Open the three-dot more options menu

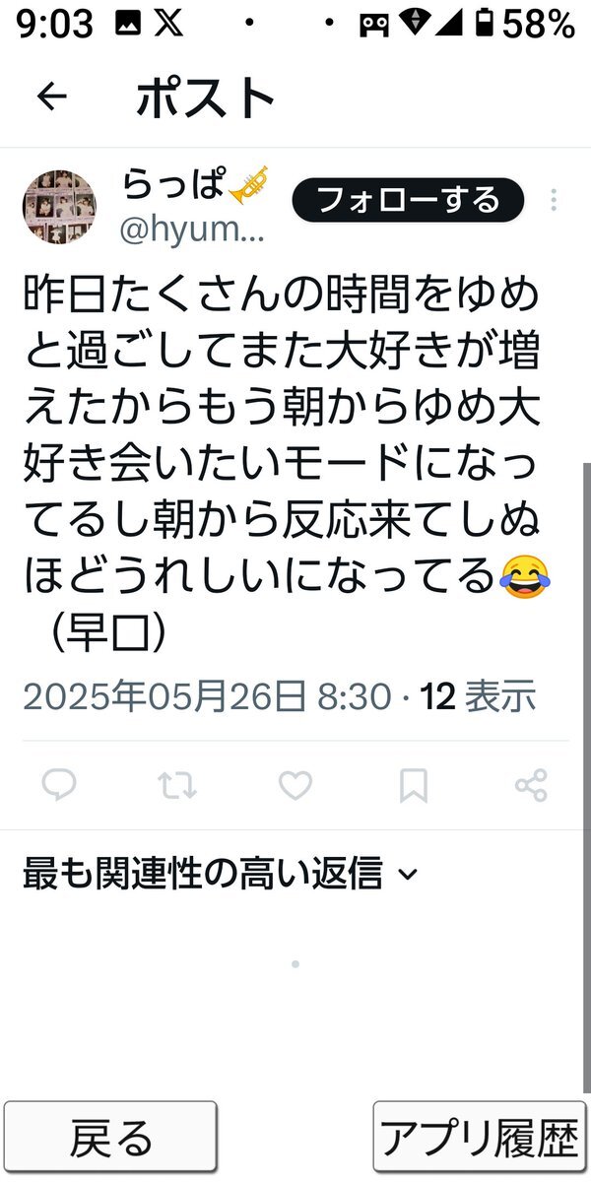(554, 201)
